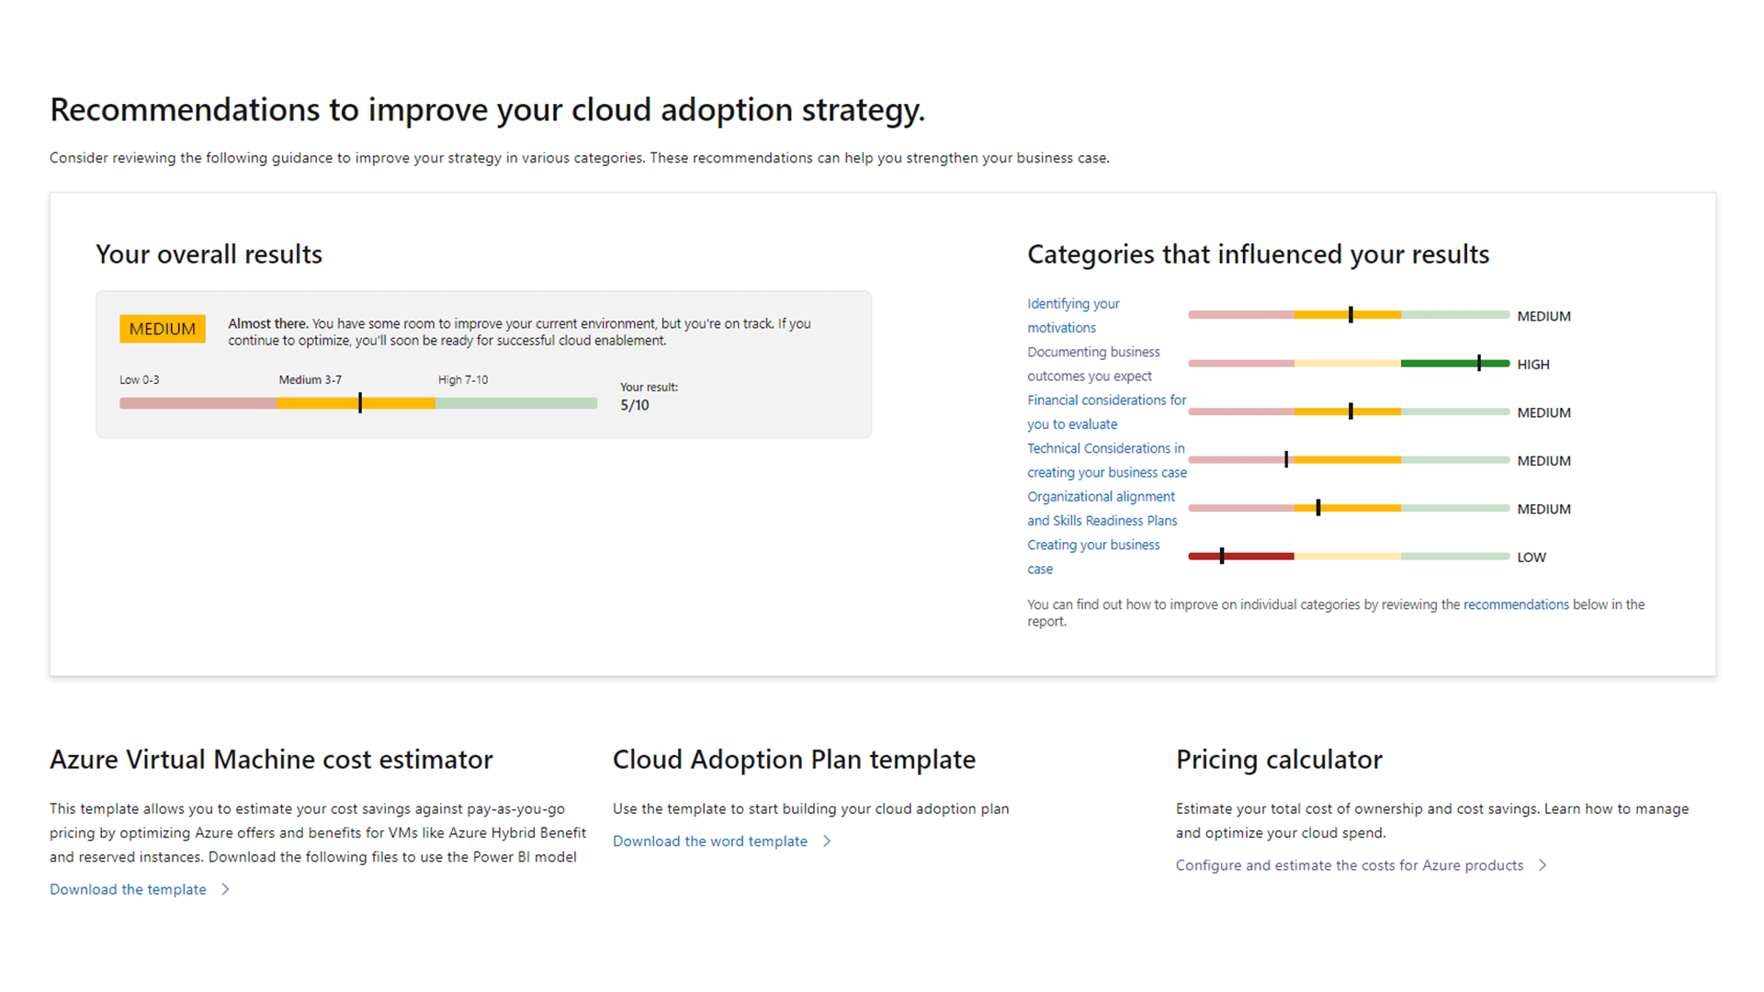Open the 'Configure and estimate the costs' link
Viewport: 1764px width, 992px height.
click(1349, 865)
